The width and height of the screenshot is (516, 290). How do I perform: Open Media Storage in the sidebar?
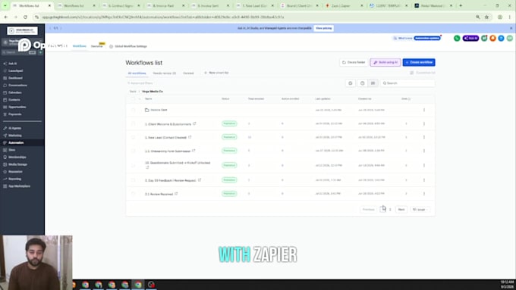(17, 164)
